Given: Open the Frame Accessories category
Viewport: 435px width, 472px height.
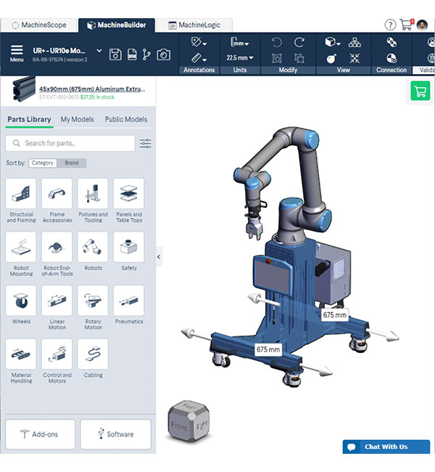Looking at the screenshot, I should [57, 200].
